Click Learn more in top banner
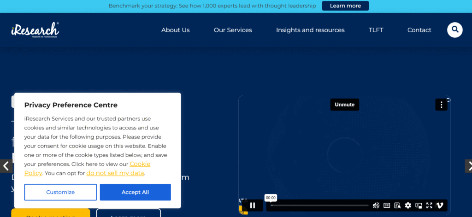The height and width of the screenshot is (217, 472). pyautogui.click(x=345, y=6)
